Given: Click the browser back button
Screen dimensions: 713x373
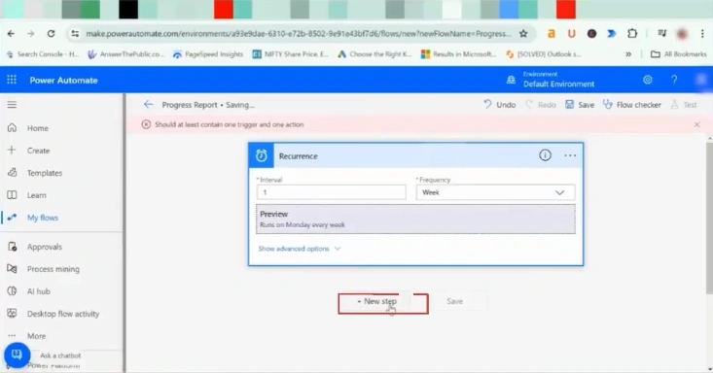Looking at the screenshot, I should (11, 34).
